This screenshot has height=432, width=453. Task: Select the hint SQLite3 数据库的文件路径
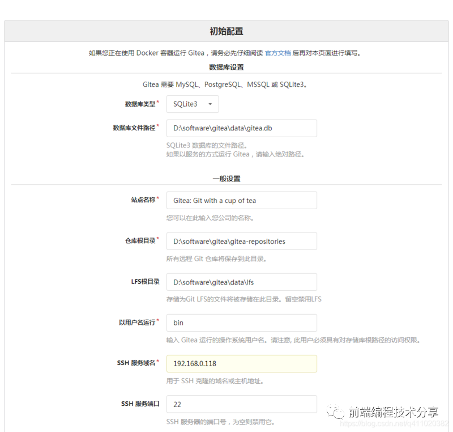207,146
